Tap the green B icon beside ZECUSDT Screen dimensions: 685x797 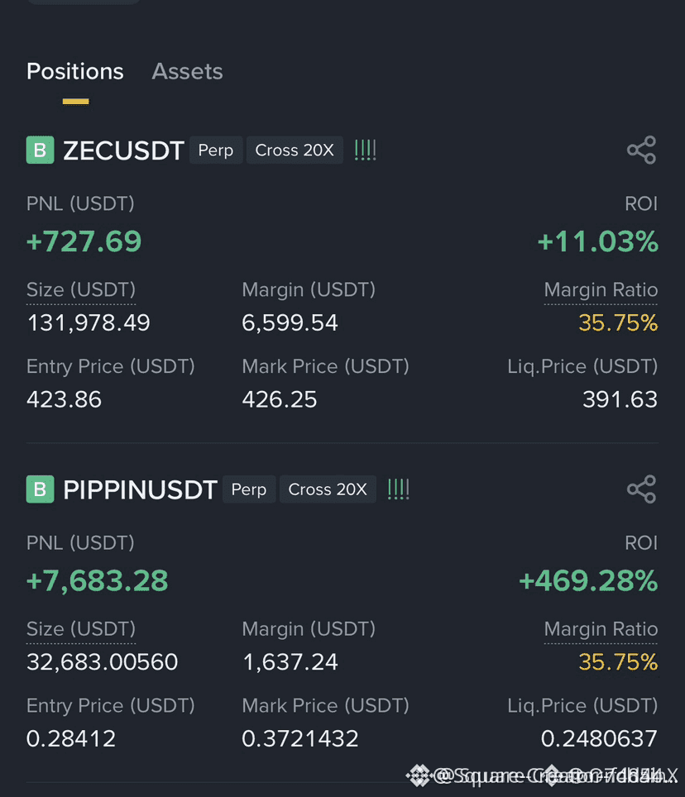point(41,150)
